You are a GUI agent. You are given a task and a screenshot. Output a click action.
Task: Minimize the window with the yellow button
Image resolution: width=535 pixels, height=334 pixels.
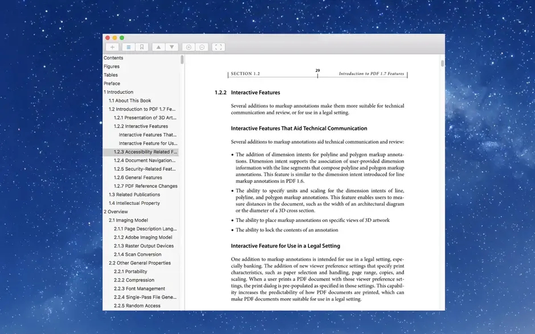tap(115, 38)
